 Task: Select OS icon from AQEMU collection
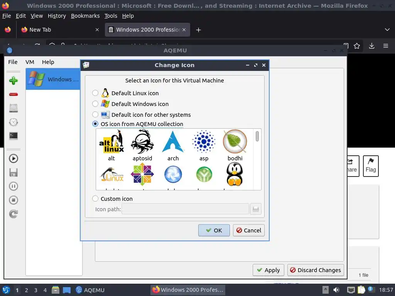click(x=95, y=124)
